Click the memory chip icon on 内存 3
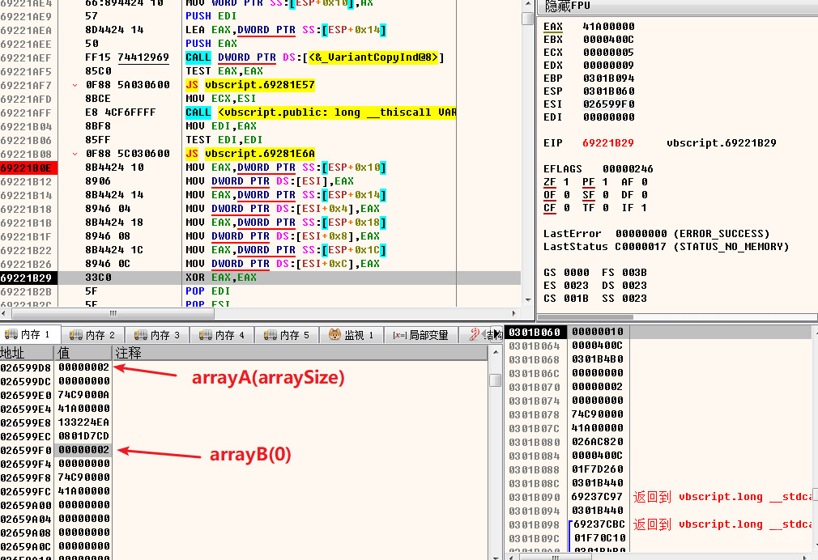The width and height of the screenshot is (818, 560). point(141,335)
